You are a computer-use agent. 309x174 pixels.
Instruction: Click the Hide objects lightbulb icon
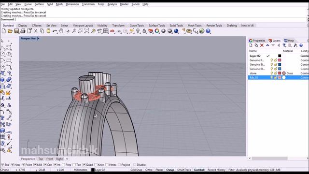click(x=138, y=31)
